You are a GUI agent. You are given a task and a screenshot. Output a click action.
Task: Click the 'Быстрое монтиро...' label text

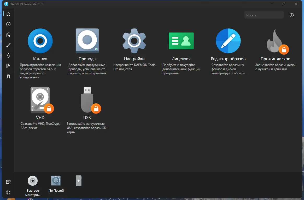[33, 193]
